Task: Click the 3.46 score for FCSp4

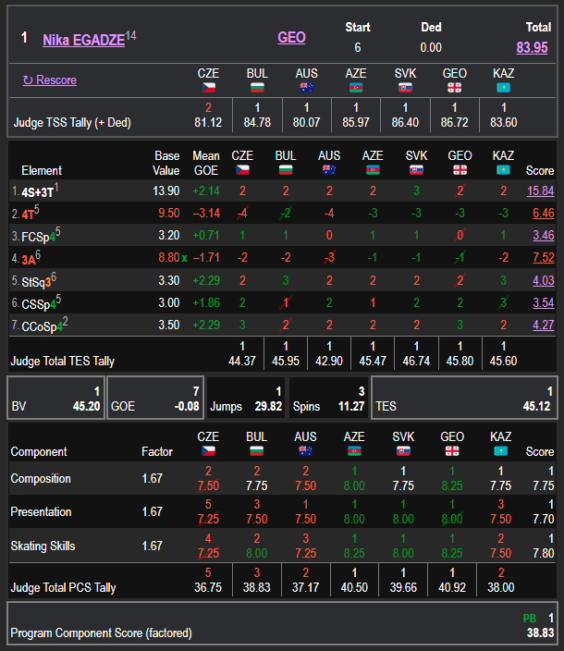Action: 544,235
